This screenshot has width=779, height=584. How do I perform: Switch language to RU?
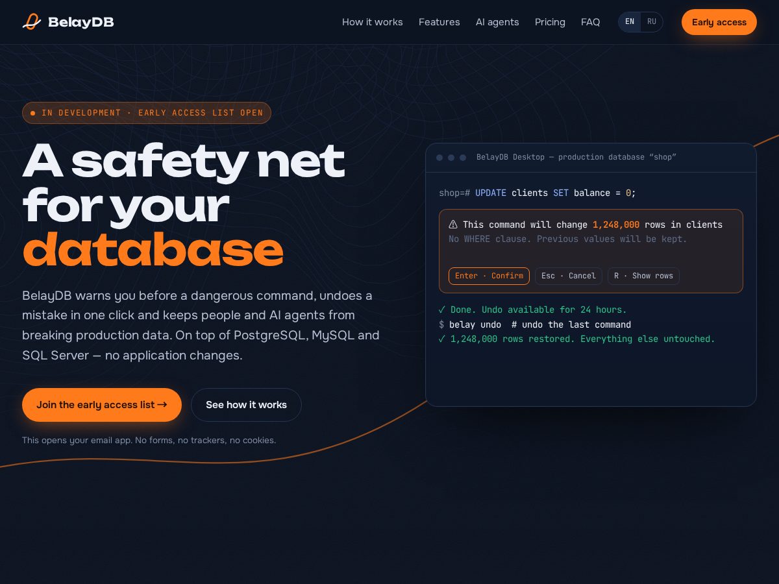(x=652, y=22)
